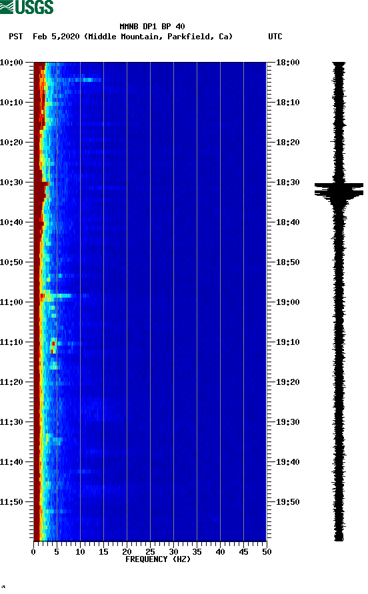Click the '10:00' PST time label
The height and width of the screenshot is (594, 368).
[11, 63]
